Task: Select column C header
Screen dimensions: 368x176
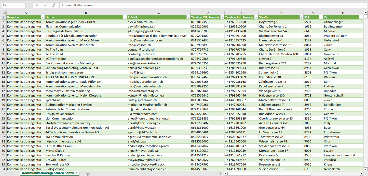Action: click(159, 13)
